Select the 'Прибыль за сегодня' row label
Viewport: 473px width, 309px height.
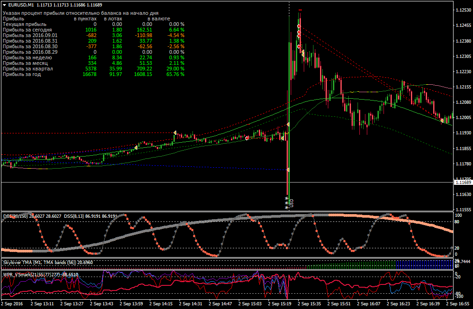pos(27,30)
